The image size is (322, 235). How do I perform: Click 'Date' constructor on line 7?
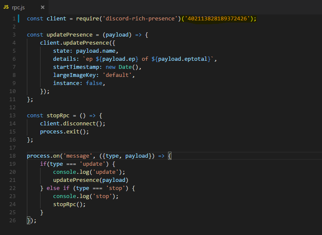(125, 67)
